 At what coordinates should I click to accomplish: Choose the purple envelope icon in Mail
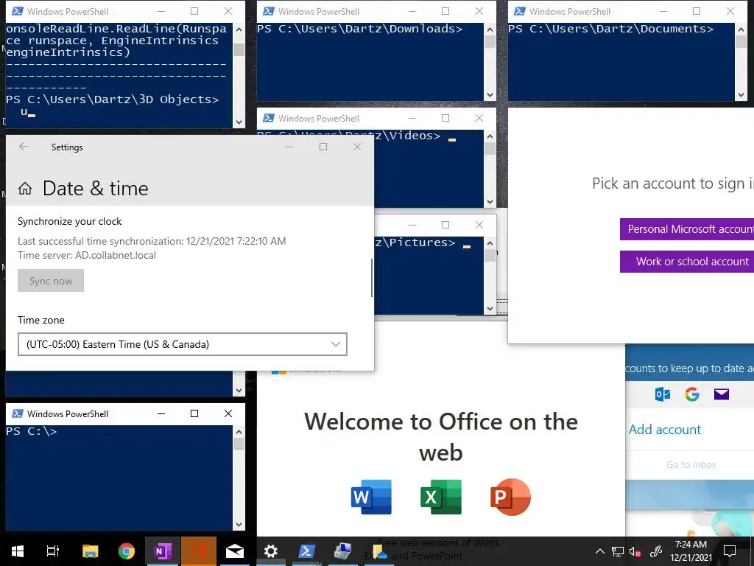coord(722,395)
